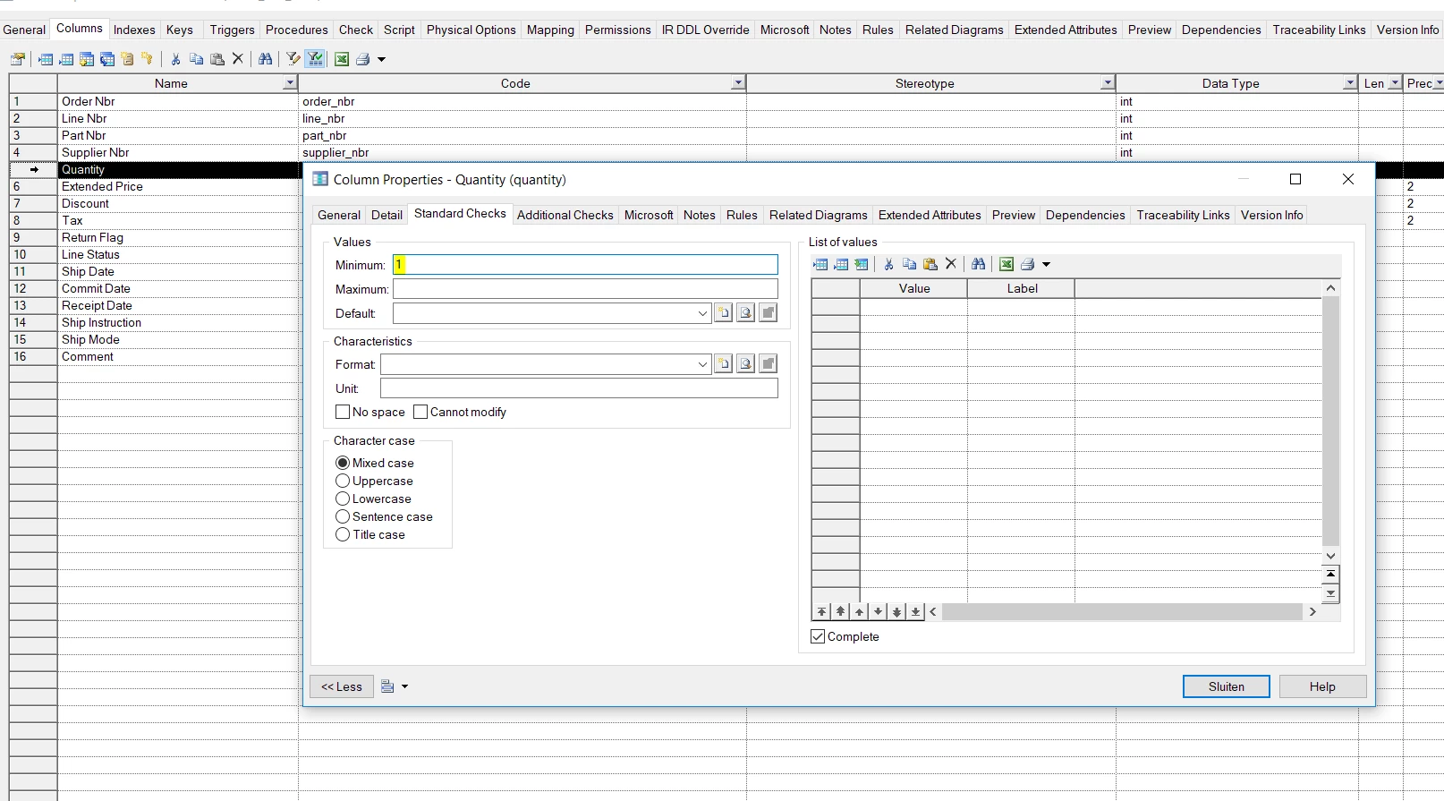Viewport: 1444px width, 801px height.
Task: Export to Excel from Columns toolbar
Action: click(342, 59)
